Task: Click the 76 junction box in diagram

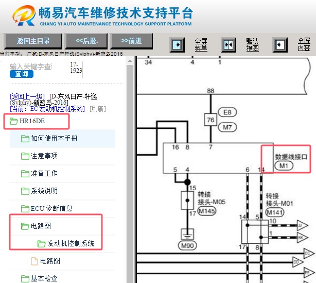Action: coord(210,120)
